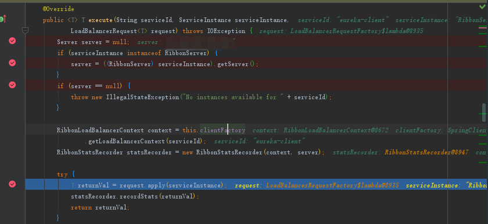Click 'LoadBalancerRequestFactory$lambda@8935' hint in highlighted line
Image resolution: width=488 pixels, height=224 pixels.
coord(332,186)
